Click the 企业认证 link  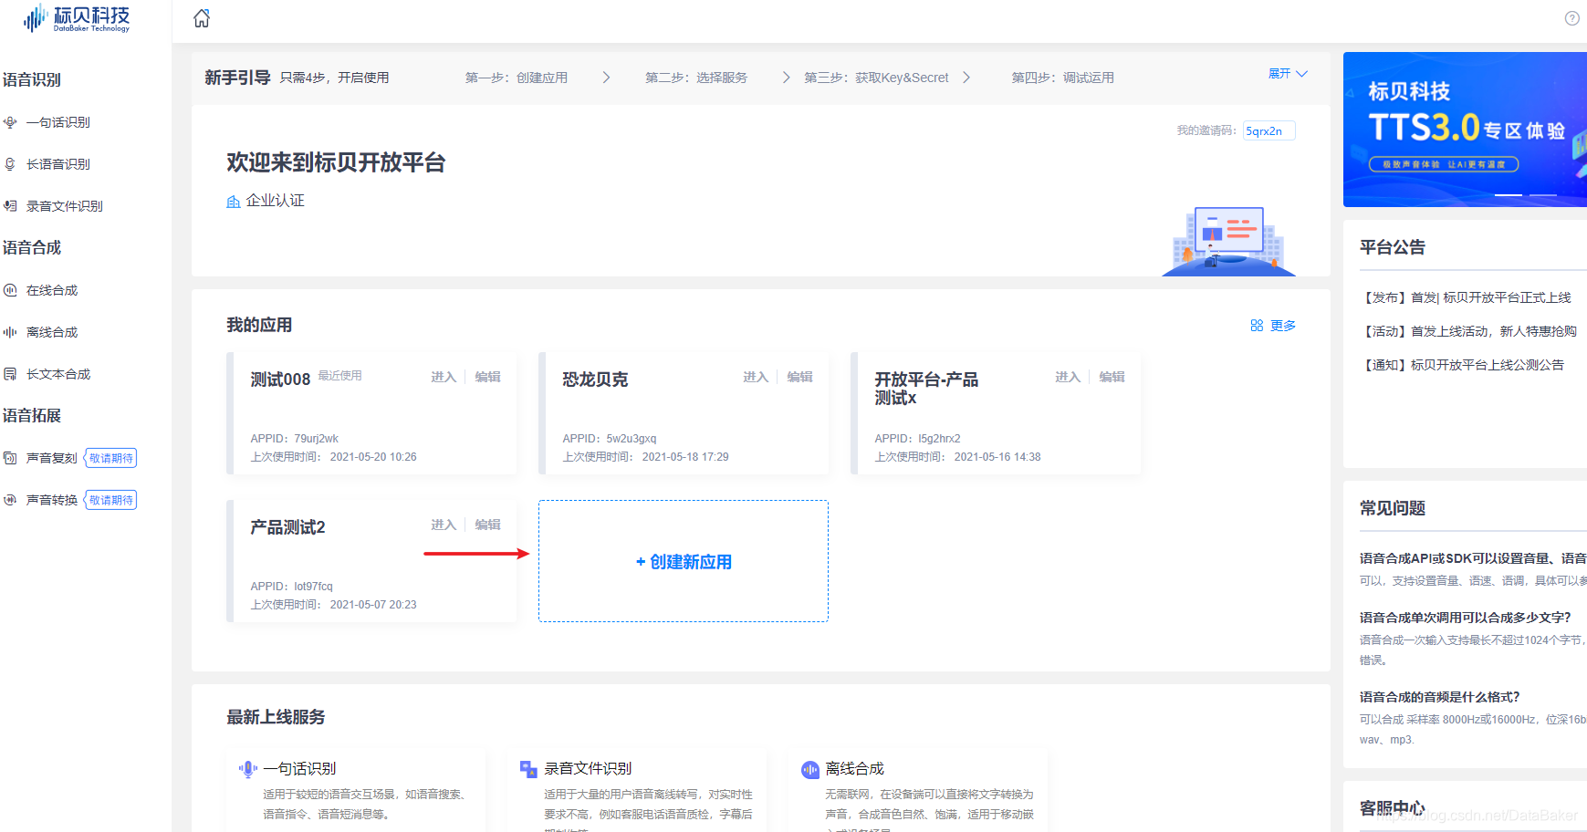tap(275, 201)
